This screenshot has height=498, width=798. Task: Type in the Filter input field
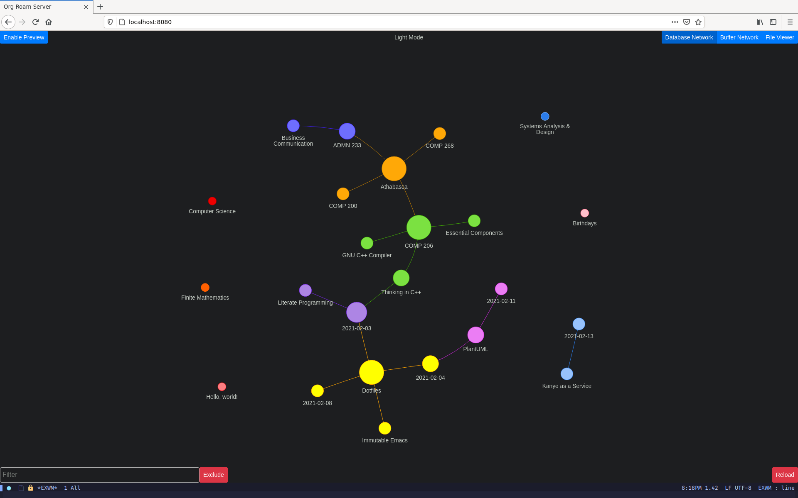[x=99, y=474]
